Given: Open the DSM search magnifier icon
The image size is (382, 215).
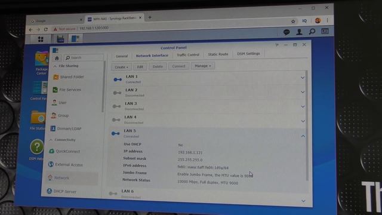Looking at the screenshot, I should (312, 32).
